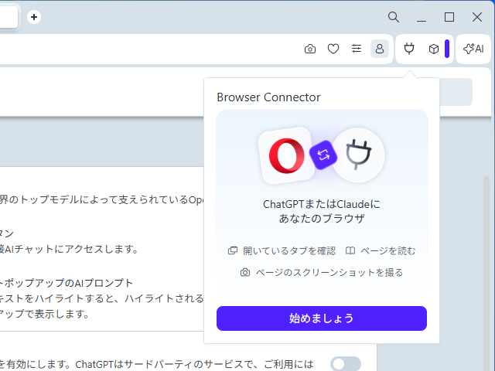Maximize the browser window
Screen dimensions: 495x371
point(449,17)
